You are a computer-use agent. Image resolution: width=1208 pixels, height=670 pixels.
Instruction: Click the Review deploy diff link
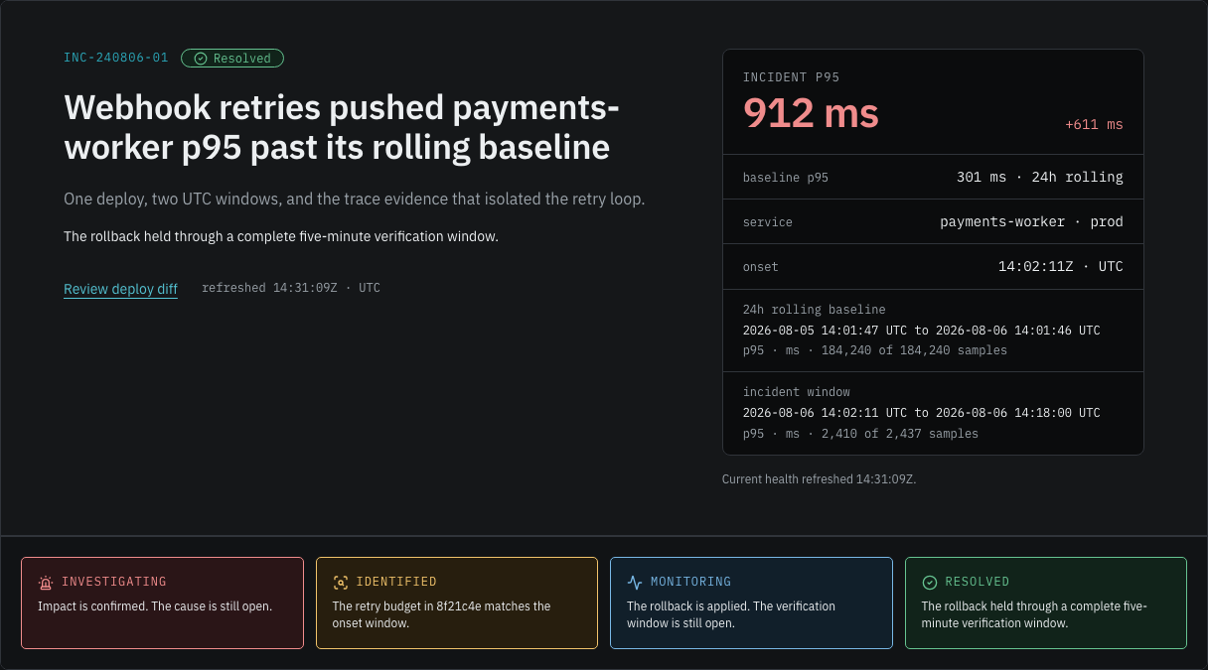[x=120, y=289]
